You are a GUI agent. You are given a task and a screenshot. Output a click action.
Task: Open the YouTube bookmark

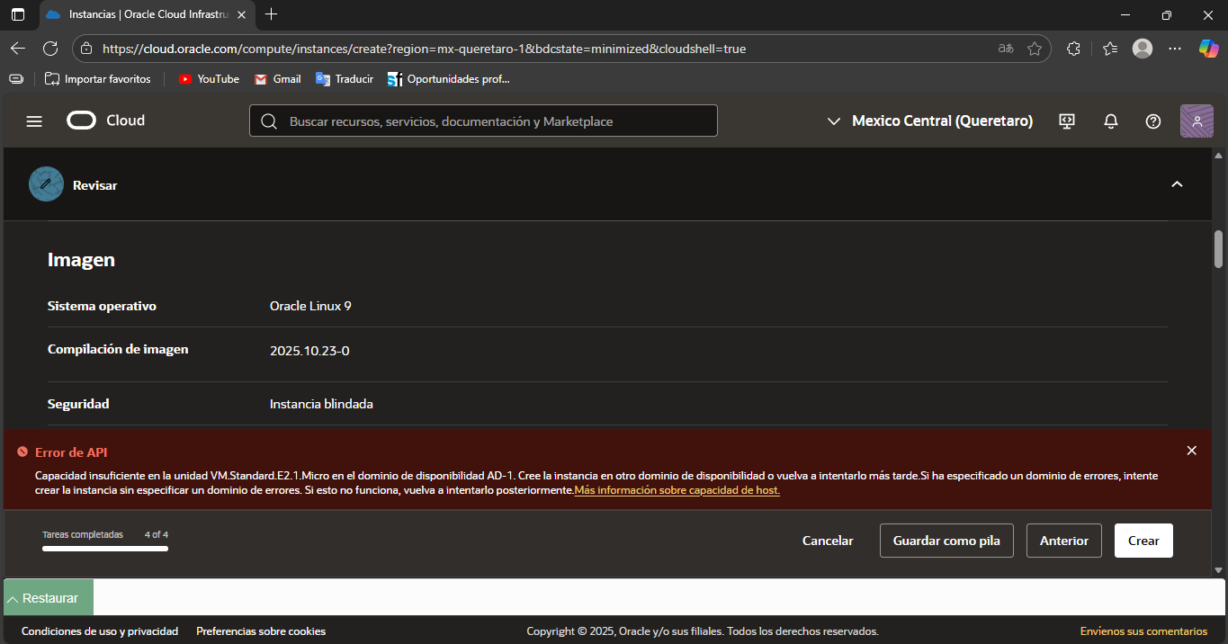[209, 79]
